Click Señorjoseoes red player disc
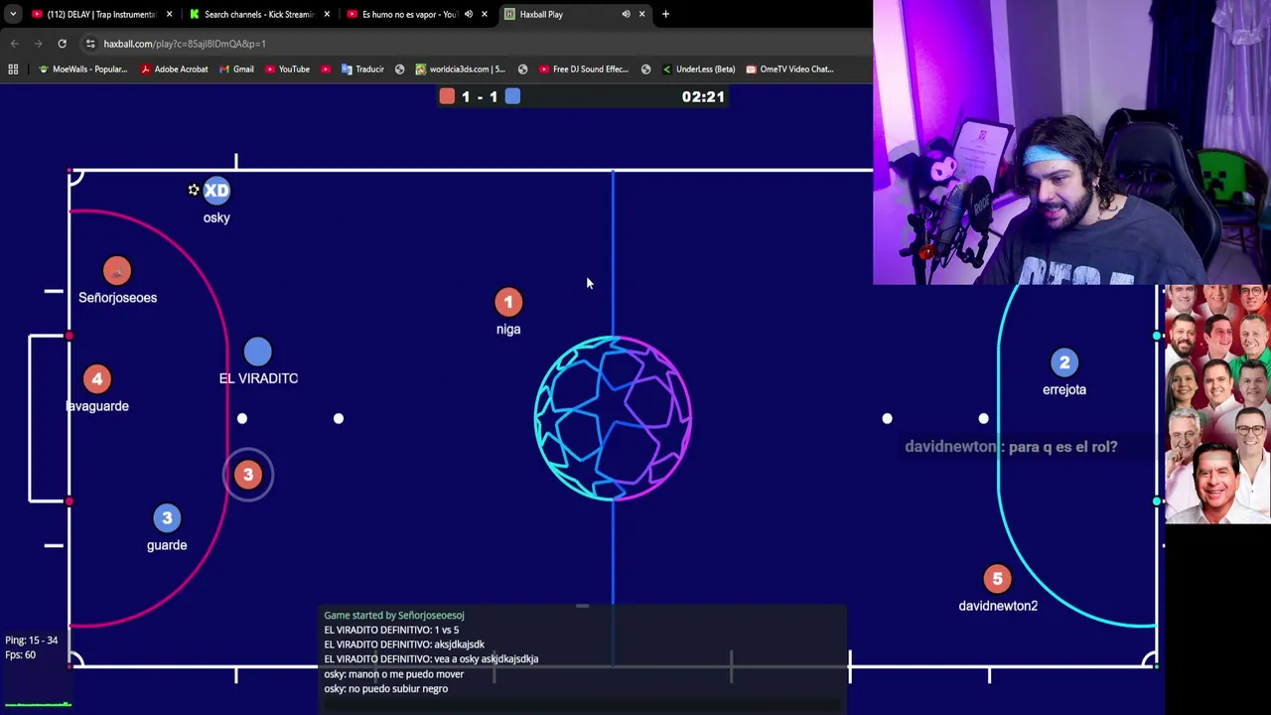Screen dimensions: 1271x715 [117, 271]
